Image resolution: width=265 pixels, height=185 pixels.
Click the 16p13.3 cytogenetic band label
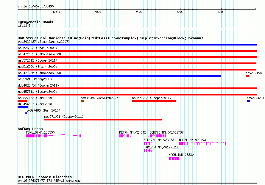click(24, 26)
